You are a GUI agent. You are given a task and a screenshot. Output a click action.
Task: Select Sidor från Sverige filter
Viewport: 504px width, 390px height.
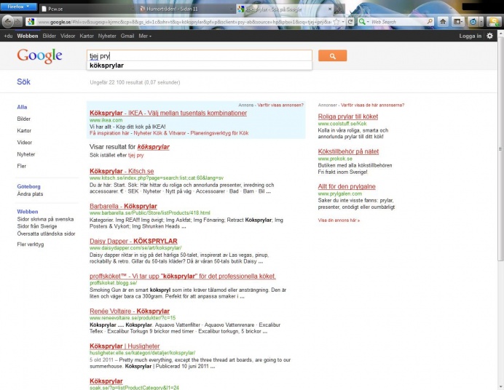click(x=37, y=226)
